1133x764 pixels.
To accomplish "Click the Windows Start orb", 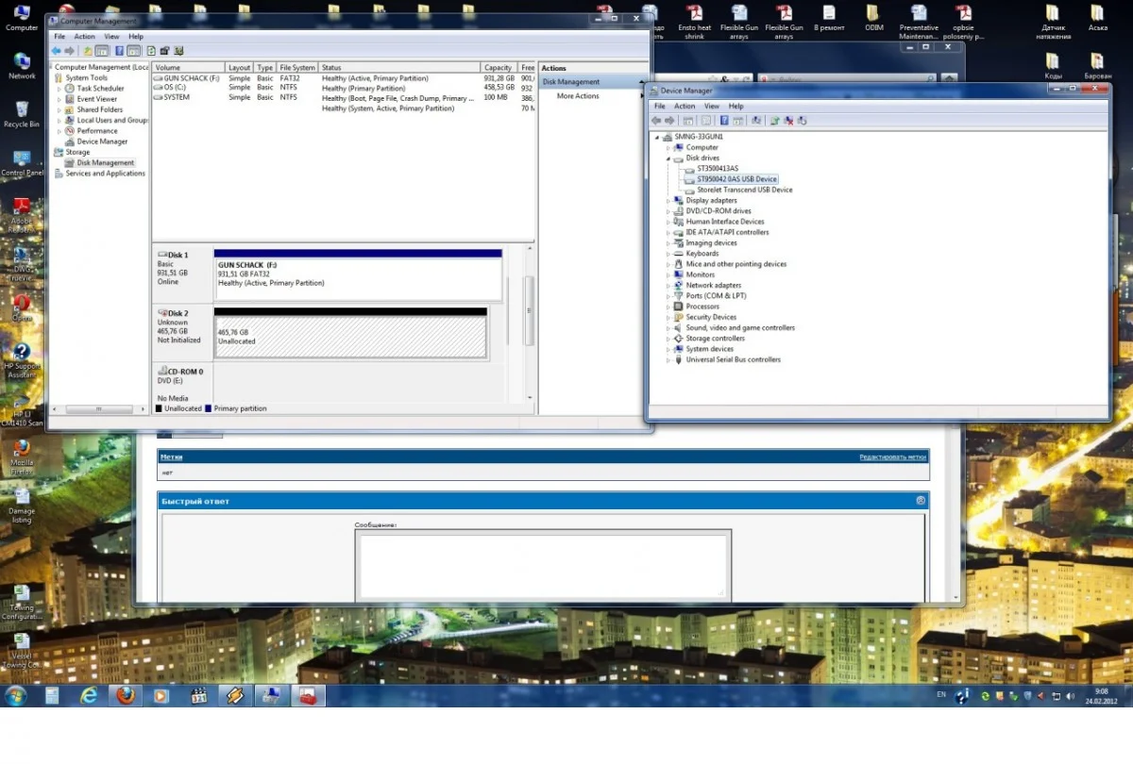I will point(16,696).
